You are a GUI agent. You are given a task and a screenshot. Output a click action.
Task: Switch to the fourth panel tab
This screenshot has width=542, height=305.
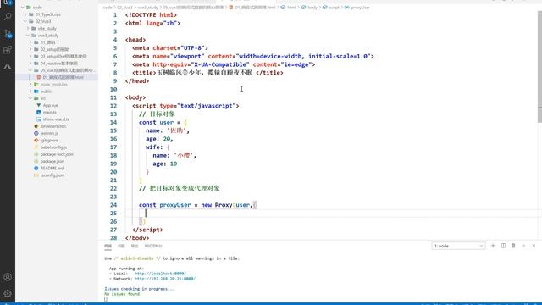(153, 246)
